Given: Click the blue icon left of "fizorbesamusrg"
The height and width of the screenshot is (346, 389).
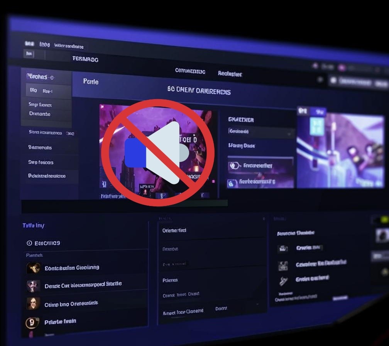Looking at the screenshot, I should pos(231,184).
